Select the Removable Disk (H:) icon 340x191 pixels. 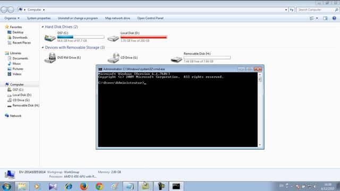pyautogui.click(x=176, y=59)
